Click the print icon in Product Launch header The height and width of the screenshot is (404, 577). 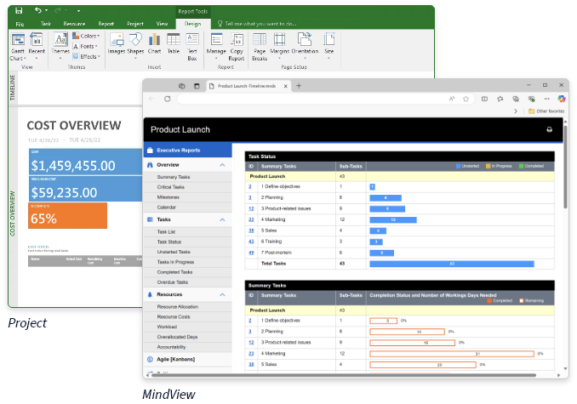pos(549,129)
